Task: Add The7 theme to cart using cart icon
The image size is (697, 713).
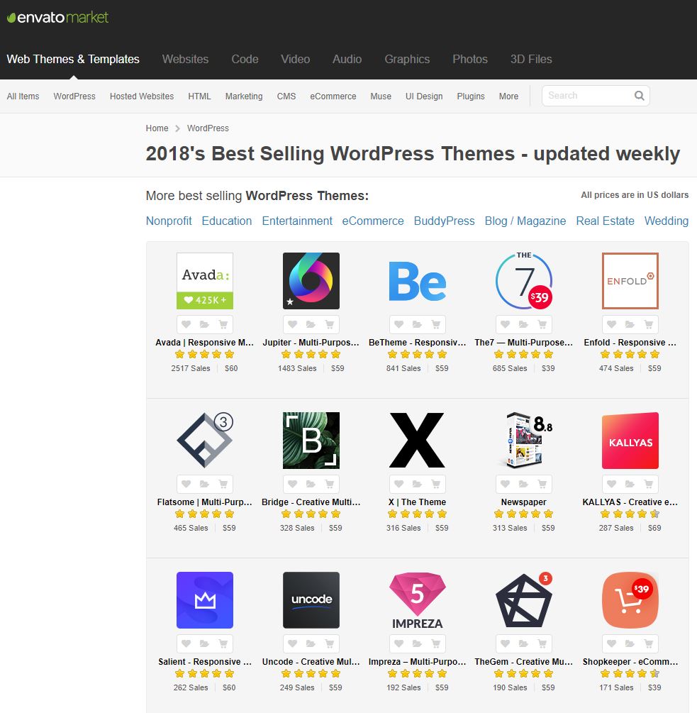Action: (x=542, y=324)
